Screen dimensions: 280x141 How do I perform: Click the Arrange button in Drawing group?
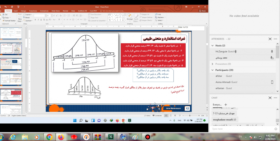click(130, 17)
